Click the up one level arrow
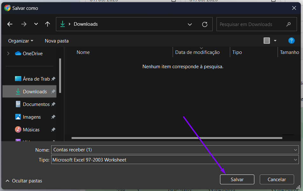 (x=47, y=24)
